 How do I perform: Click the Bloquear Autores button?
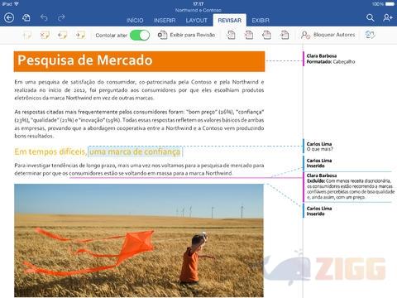[x=328, y=35]
